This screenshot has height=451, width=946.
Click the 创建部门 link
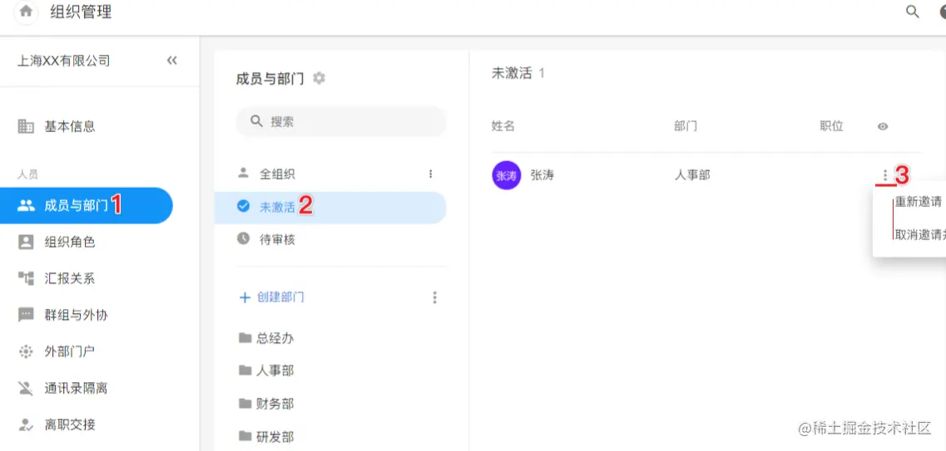pos(280,297)
